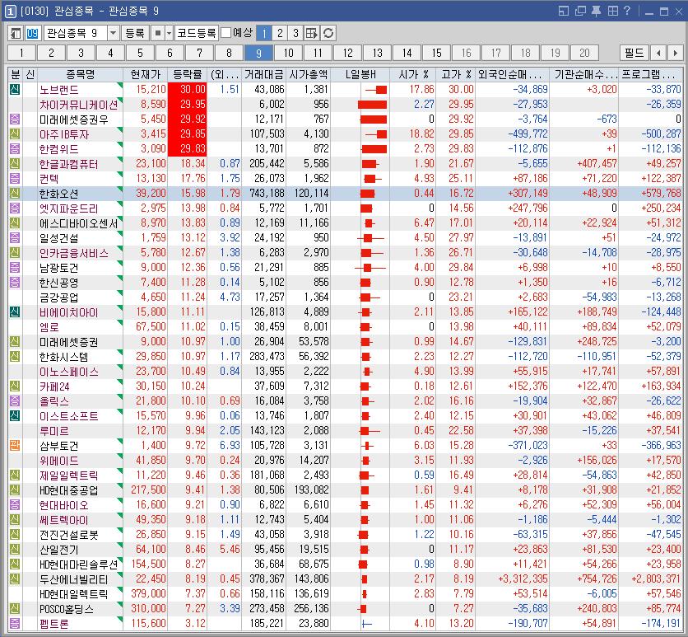This screenshot has width=688, height=637.
Task: Select view mode 1 toggle
Action: [263, 33]
